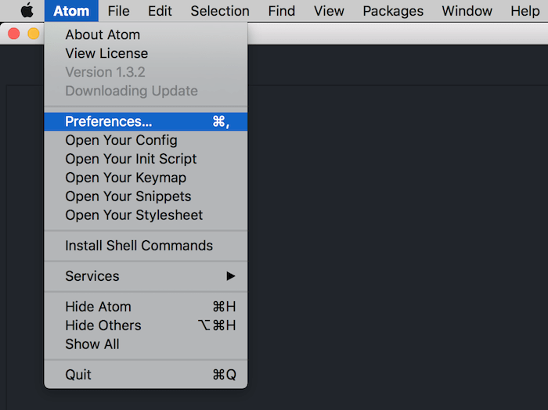Choose Hide Others option
548x410 pixels.
click(103, 325)
